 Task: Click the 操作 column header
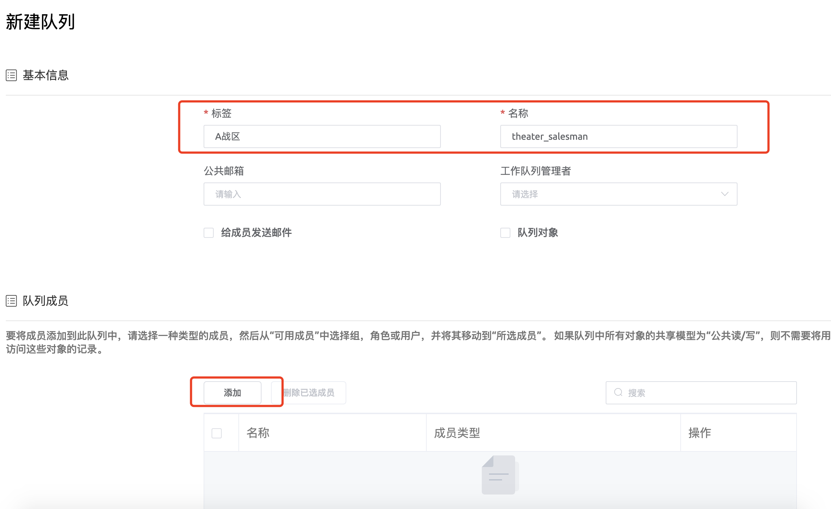coord(700,433)
